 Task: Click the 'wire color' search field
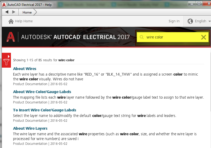click(172, 37)
